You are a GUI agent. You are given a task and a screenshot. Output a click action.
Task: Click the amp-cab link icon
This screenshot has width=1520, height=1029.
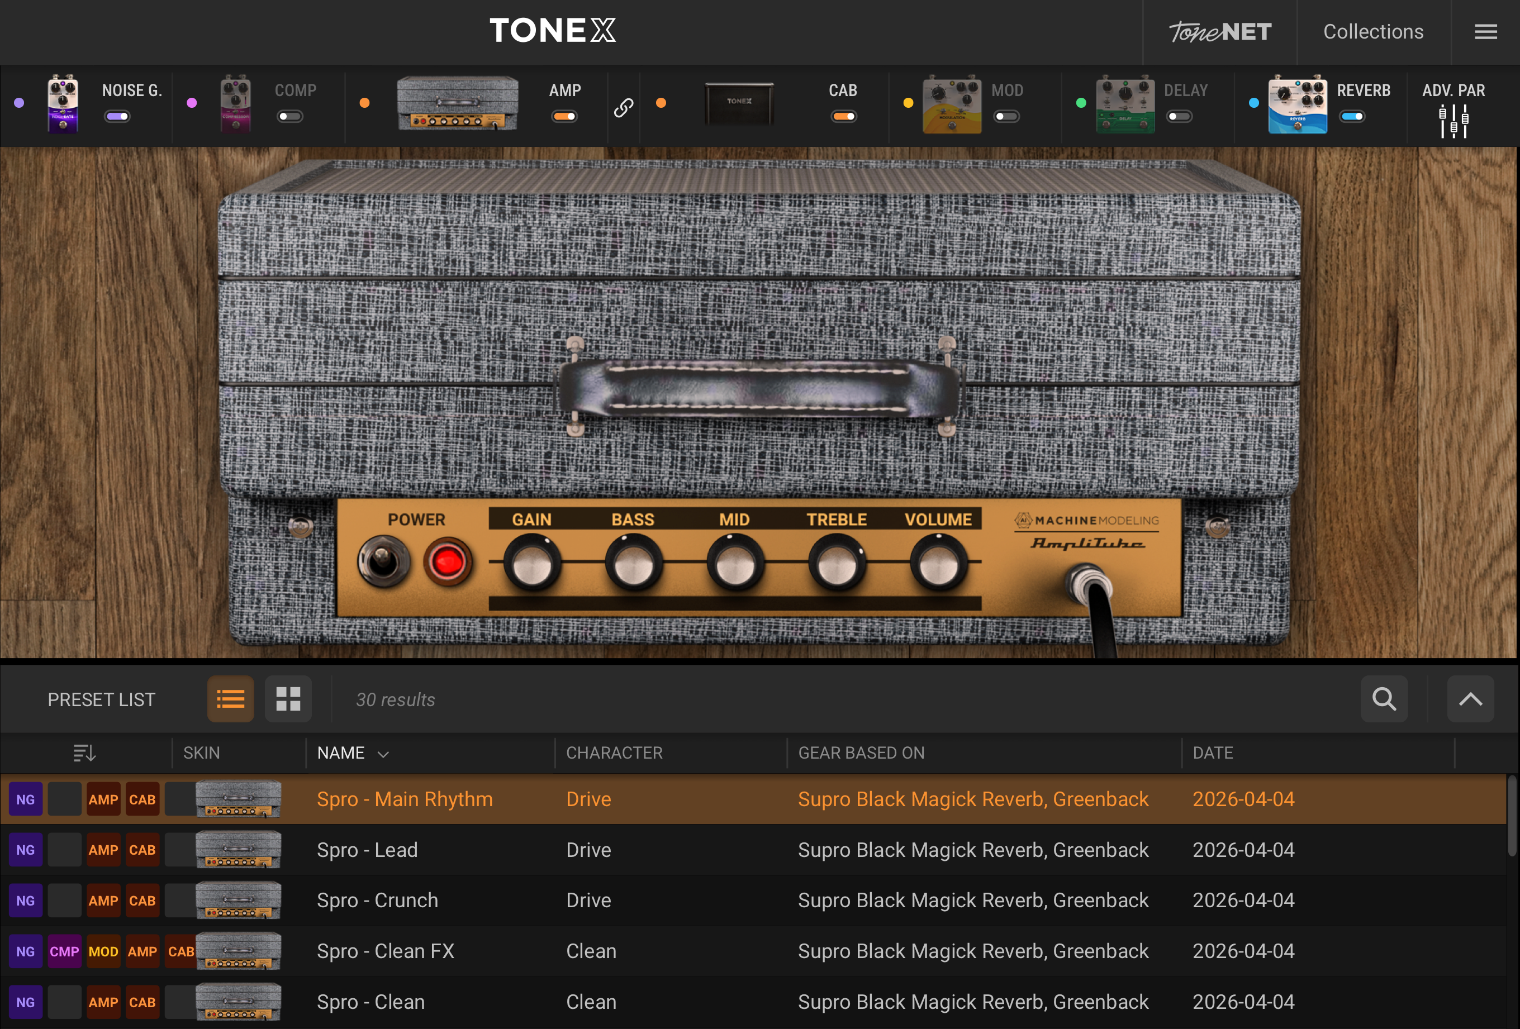tap(623, 107)
